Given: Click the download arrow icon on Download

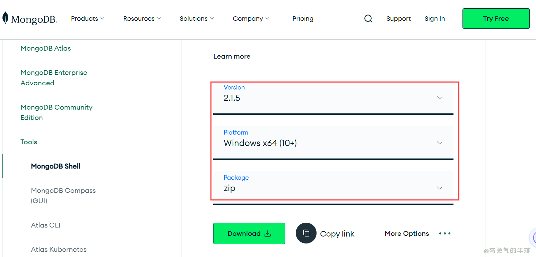Looking at the screenshot, I should [268, 233].
